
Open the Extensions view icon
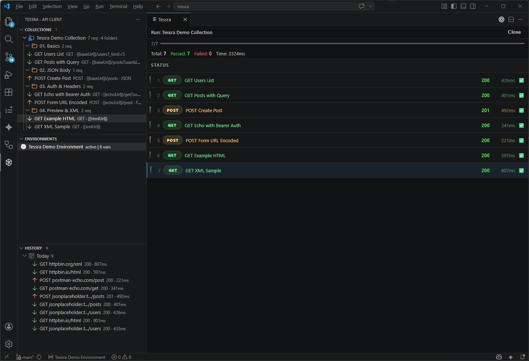[x=9, y=92]
